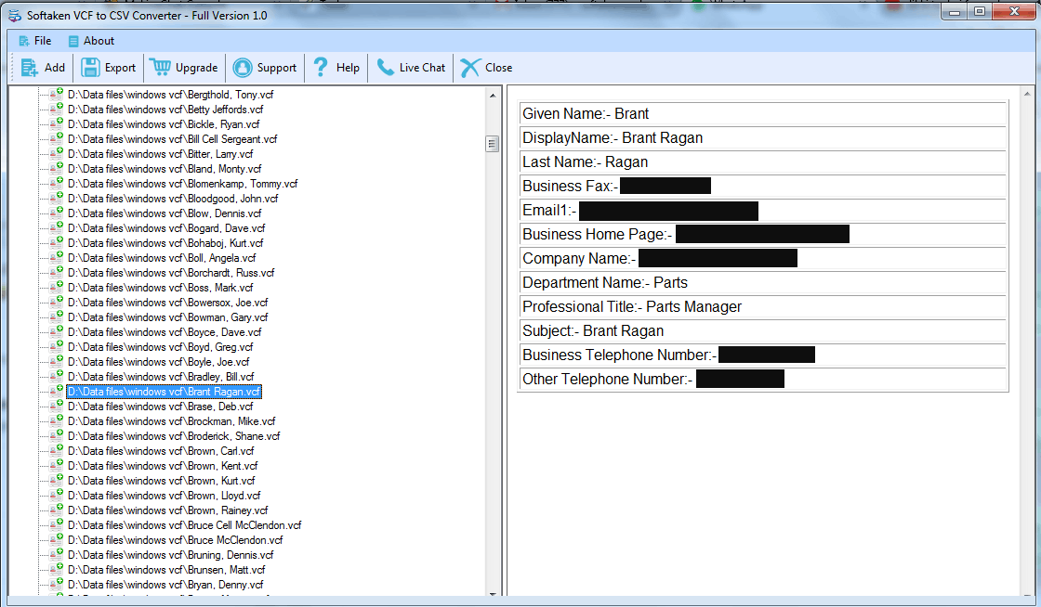Select Bradley, Bill.vcf entry
The width and height of the screenshot is (1041, 607).
coord(161,377)
